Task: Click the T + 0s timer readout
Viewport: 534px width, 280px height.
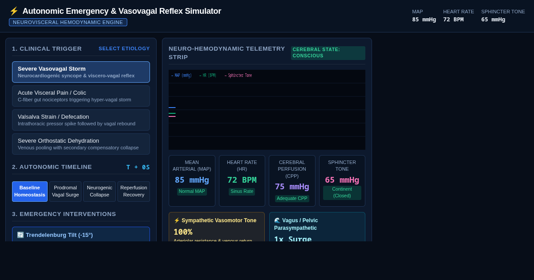Action: (138, 167)
